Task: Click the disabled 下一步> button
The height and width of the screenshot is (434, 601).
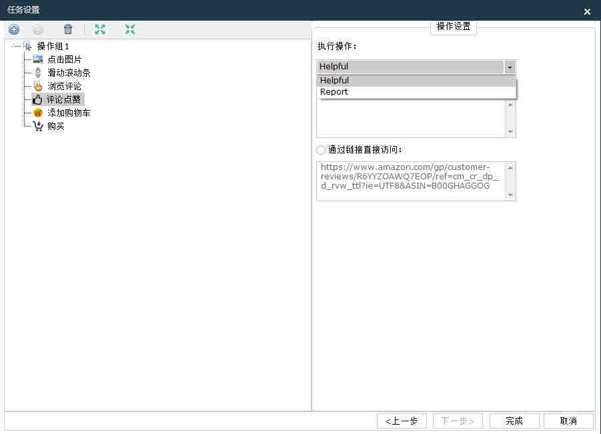Action: tap(458, 421)
